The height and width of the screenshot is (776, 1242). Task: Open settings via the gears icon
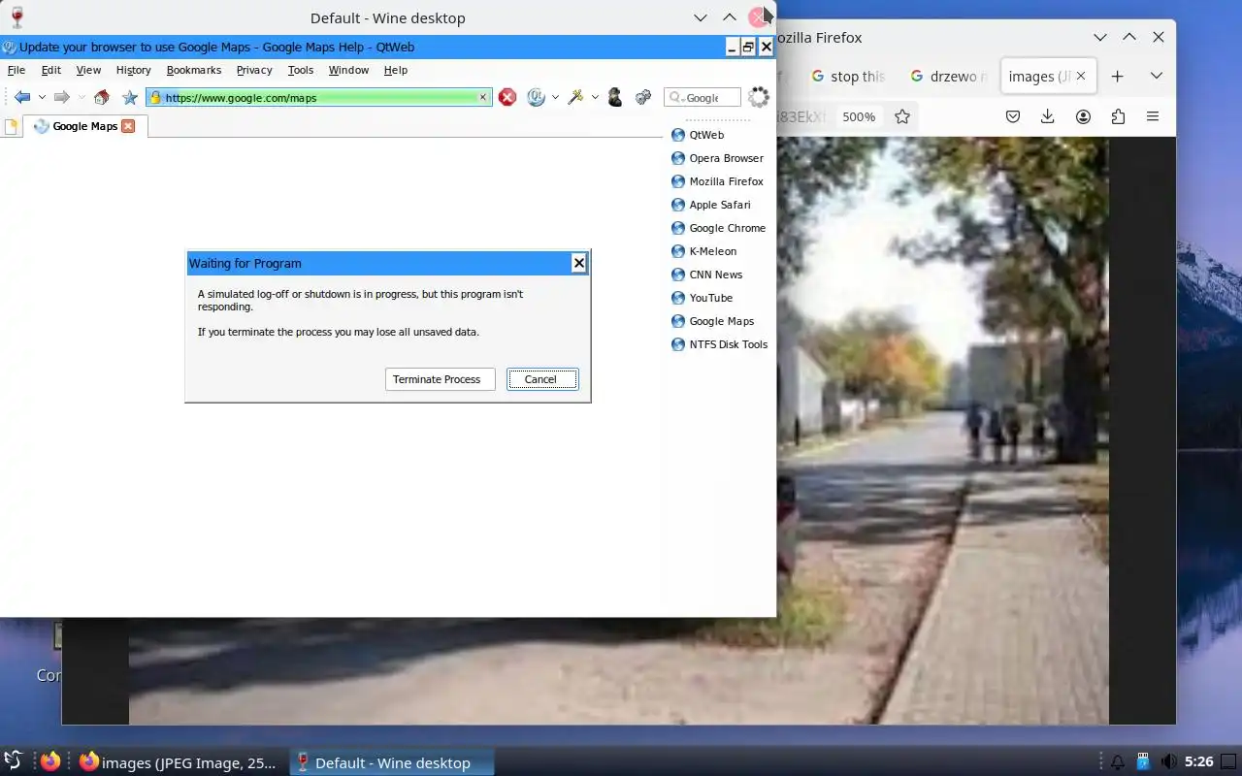click(642, 97)
